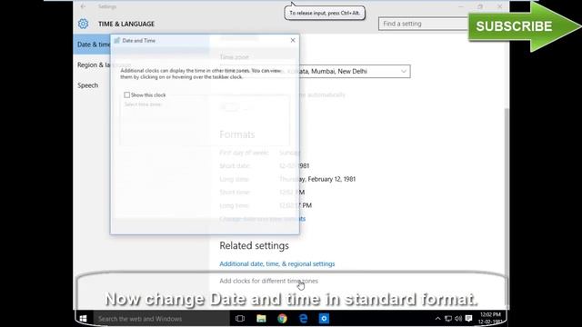Click the Formats heading
This screenshot has width=582, height=327.
pos(237,134)
